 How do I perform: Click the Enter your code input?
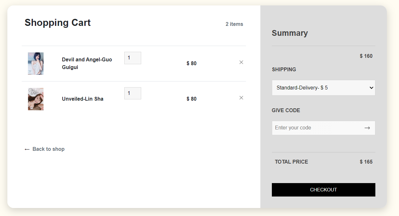[x=316, y=127]
